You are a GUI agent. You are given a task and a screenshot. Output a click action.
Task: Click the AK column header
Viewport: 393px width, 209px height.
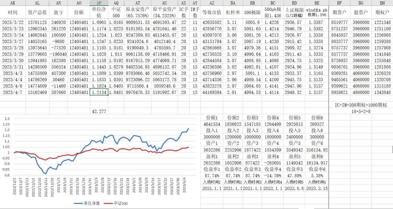tap(13, 3)
